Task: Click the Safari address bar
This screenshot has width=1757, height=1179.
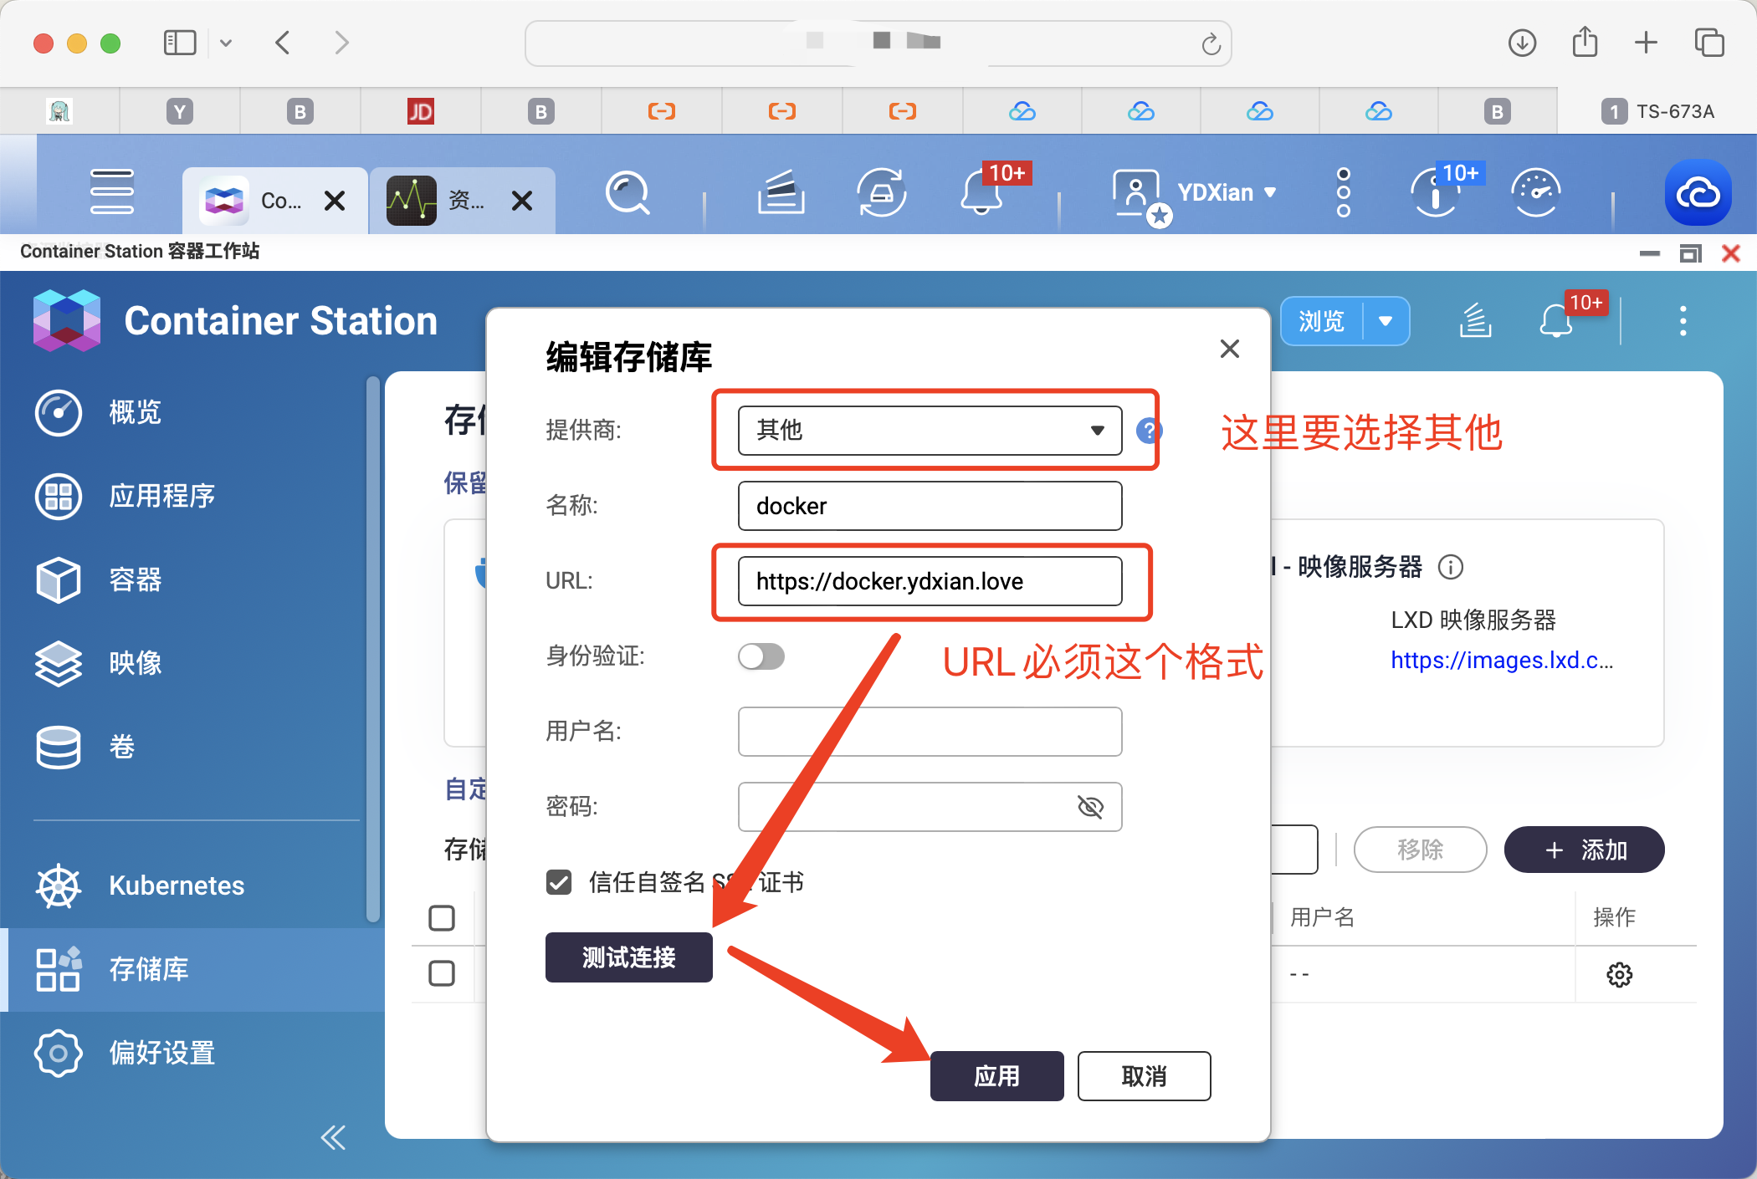Action: 878,43
